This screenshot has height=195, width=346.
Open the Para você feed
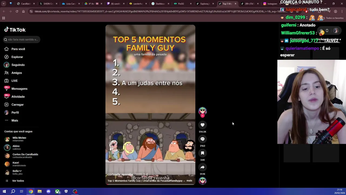[15, 49]
